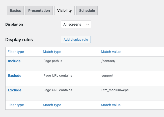The width and height of the screenshot is (164, 117).
Task: Click the 'support' match value cell
Action: tap(107, 76)
